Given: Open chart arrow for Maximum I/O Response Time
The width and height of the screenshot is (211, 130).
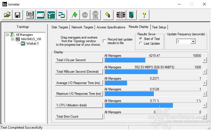Looking at the screenshot, I should [205, 94].
